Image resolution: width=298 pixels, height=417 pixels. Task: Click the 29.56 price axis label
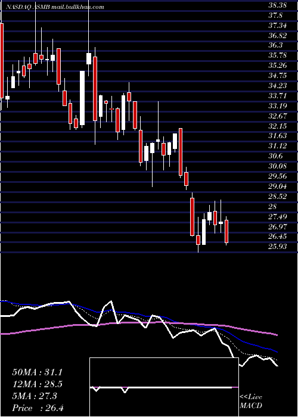(278, 176)
